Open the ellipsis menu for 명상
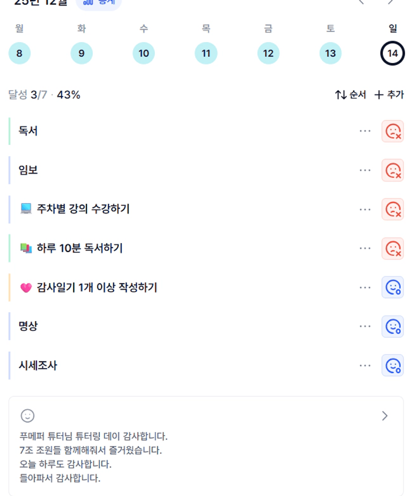Viewport: 413px width, 496px height. click(x=365, y=326)
